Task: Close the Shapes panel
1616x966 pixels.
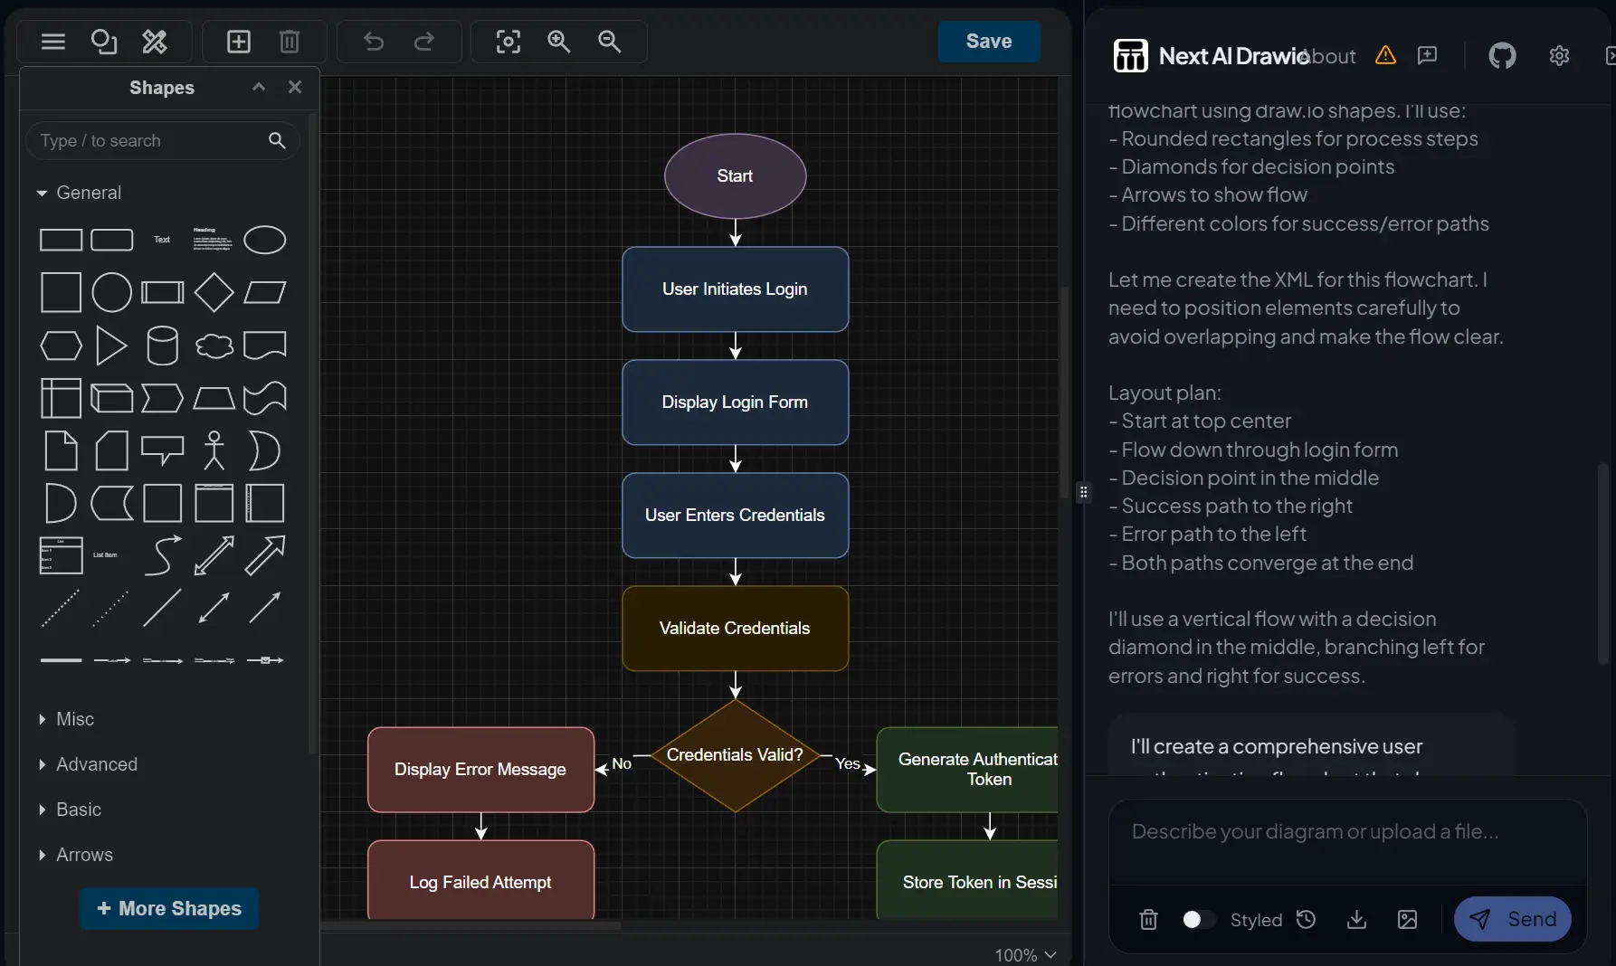Action: [294, 87]
